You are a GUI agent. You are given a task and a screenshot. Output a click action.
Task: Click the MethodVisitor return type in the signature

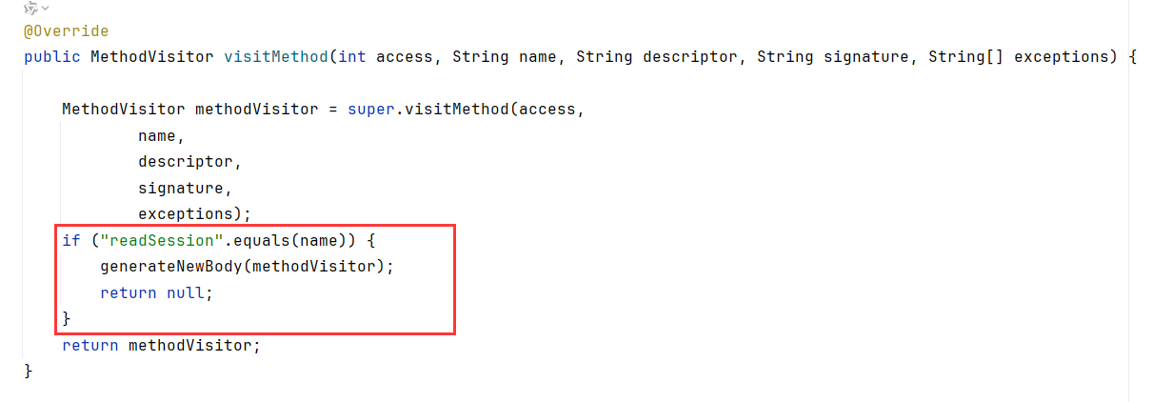152,56
